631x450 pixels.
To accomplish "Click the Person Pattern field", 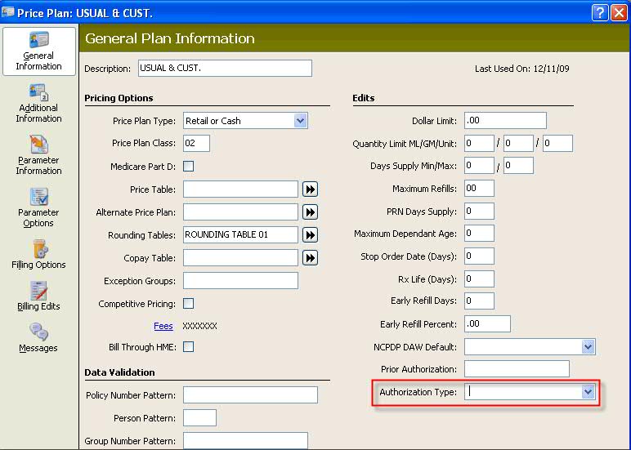I will 199,418.
